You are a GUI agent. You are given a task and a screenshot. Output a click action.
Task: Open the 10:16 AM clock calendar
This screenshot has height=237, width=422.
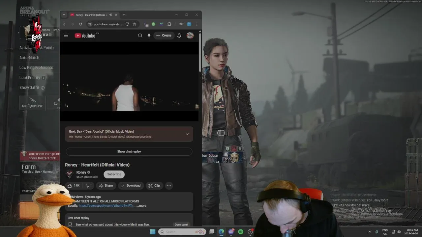click(412, 232)
